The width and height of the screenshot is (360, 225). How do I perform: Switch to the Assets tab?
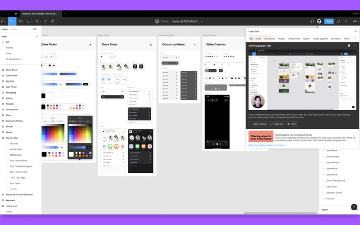[x=14, y=29]
